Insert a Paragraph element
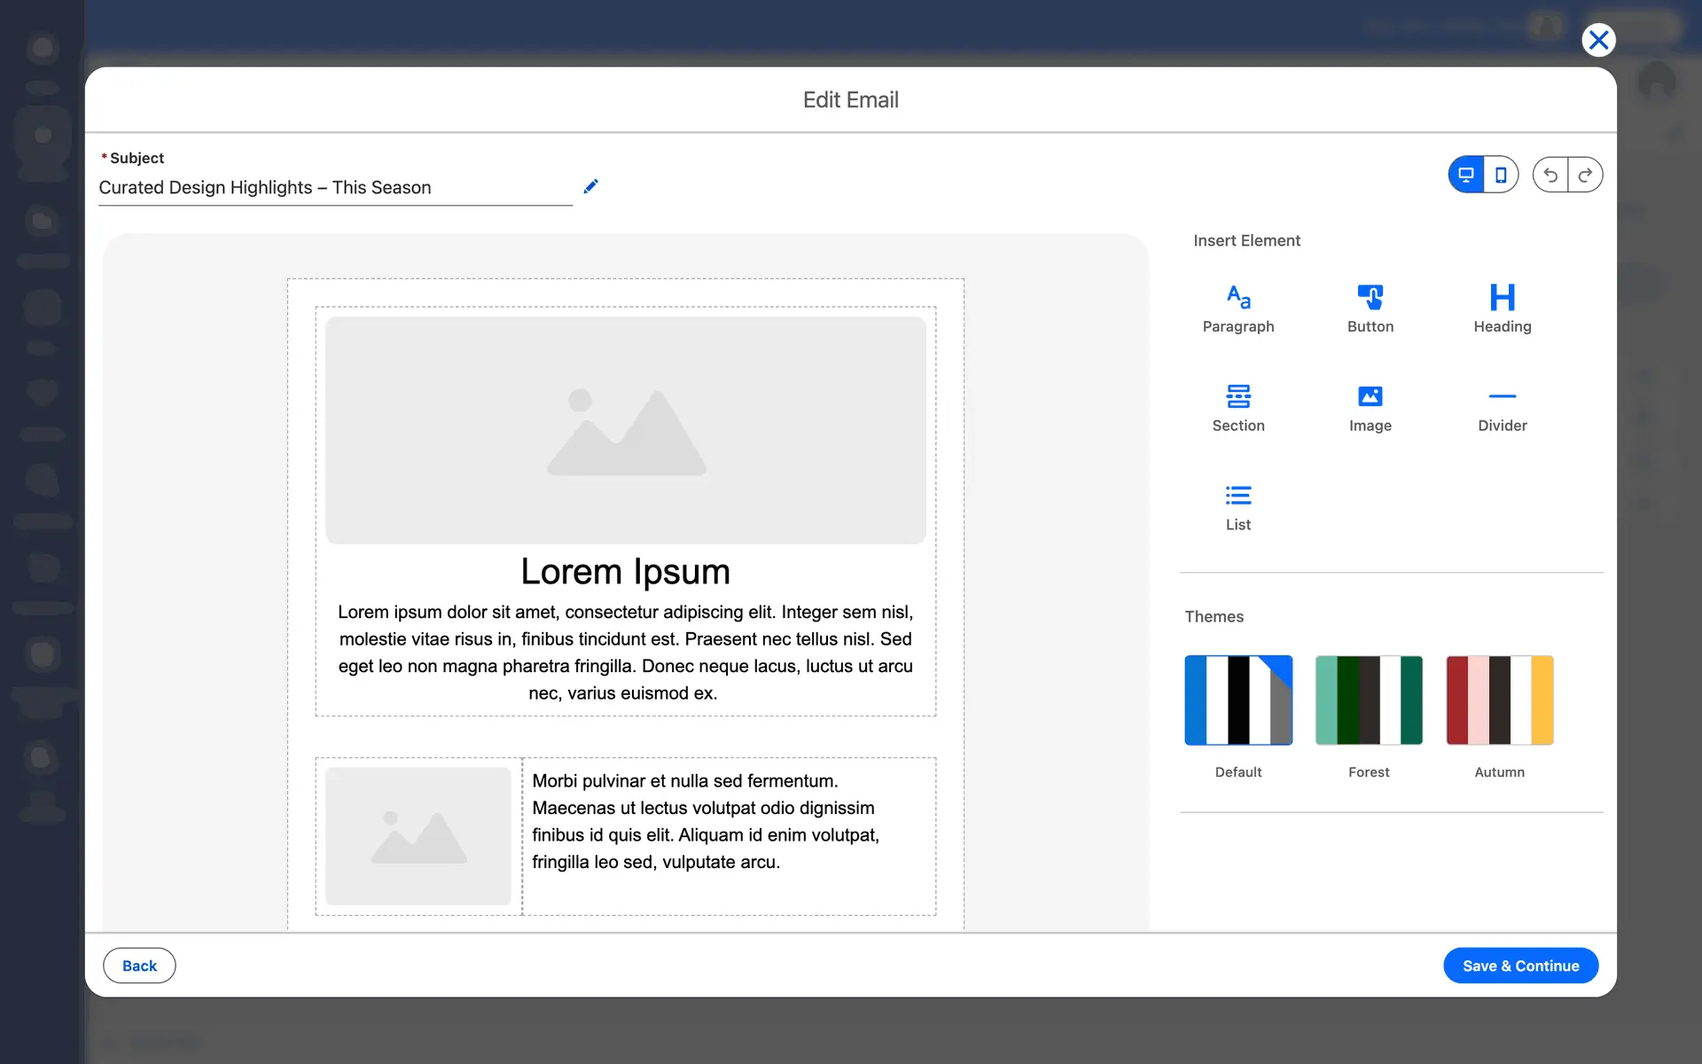Screen dimensions: 1702x1064 click(1237, 307)
